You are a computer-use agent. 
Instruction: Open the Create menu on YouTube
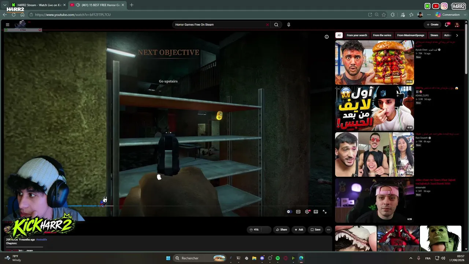pos(432,25)
